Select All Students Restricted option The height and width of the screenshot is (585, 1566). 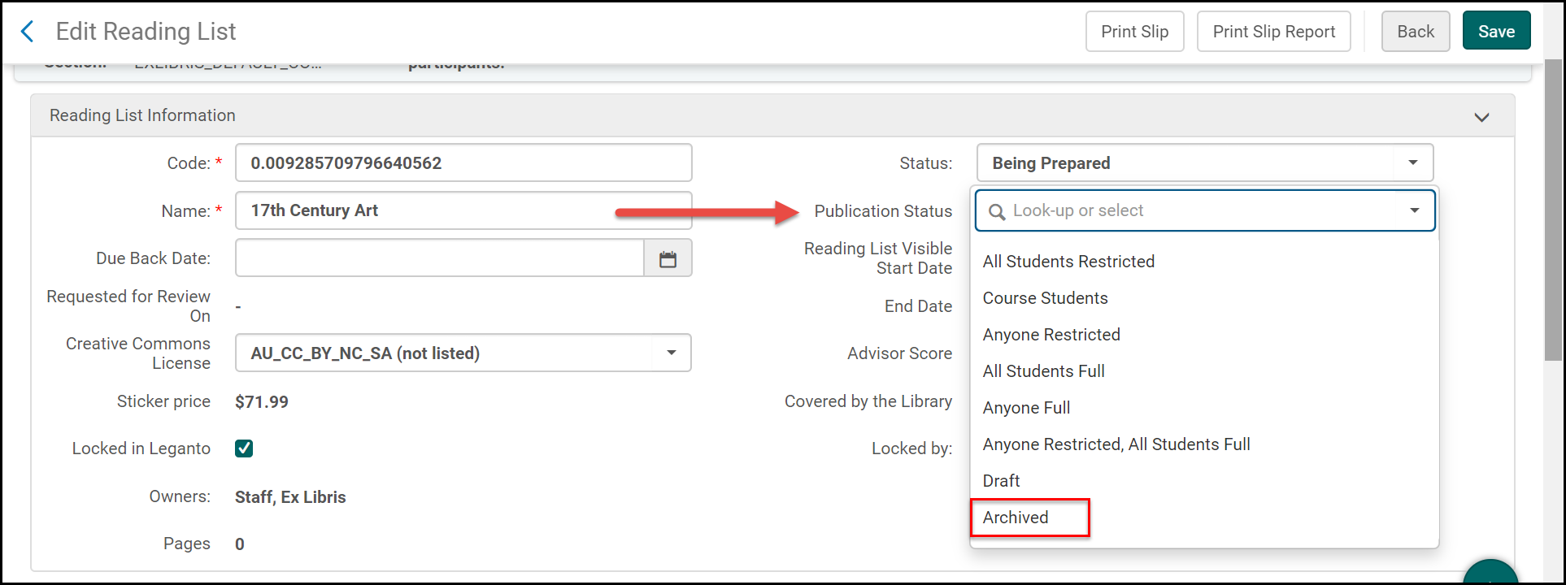1068,262
